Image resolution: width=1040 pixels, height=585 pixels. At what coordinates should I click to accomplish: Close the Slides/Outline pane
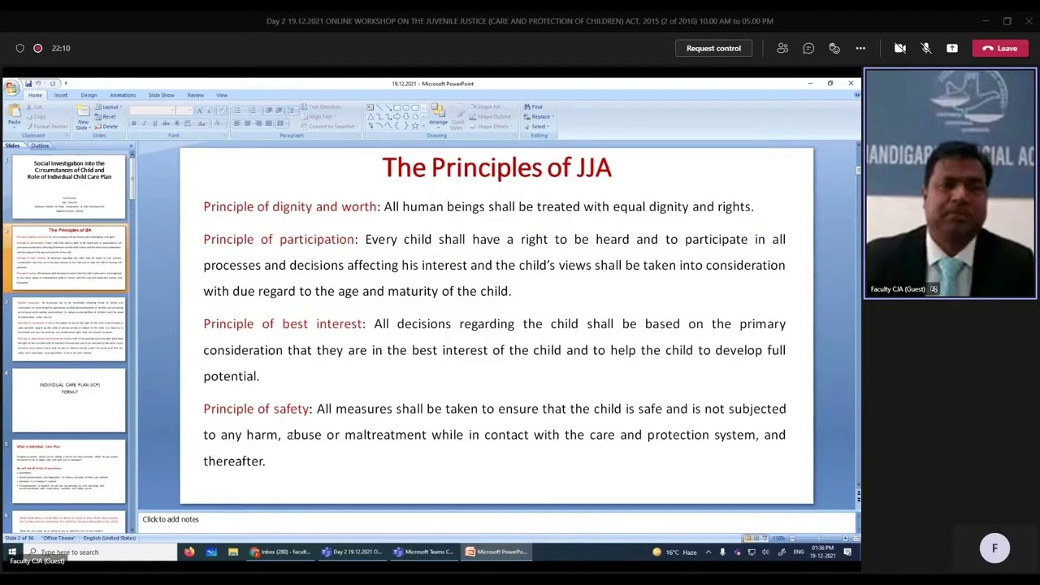(x=131, y=145)
